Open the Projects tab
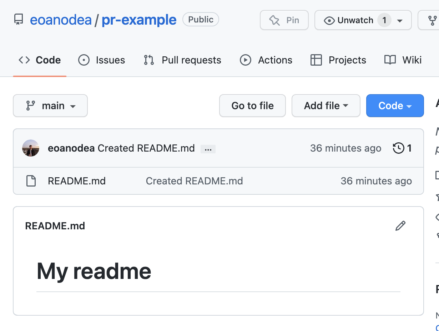This screenshot has width=439, height=331. [x=338, y=60]
